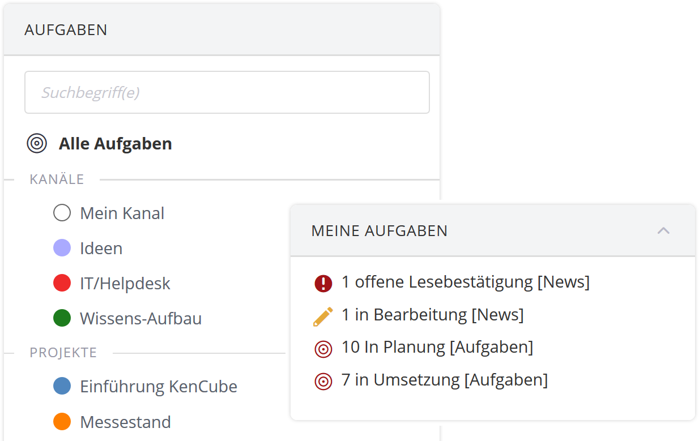
Task: Click the red exclamation warning icon
Action: [323, 282]
